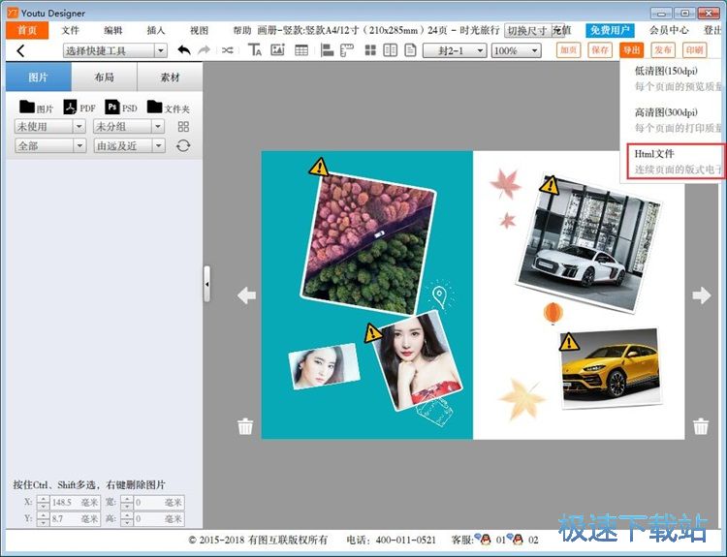Open the 未使用 filter dropdown

50,127
